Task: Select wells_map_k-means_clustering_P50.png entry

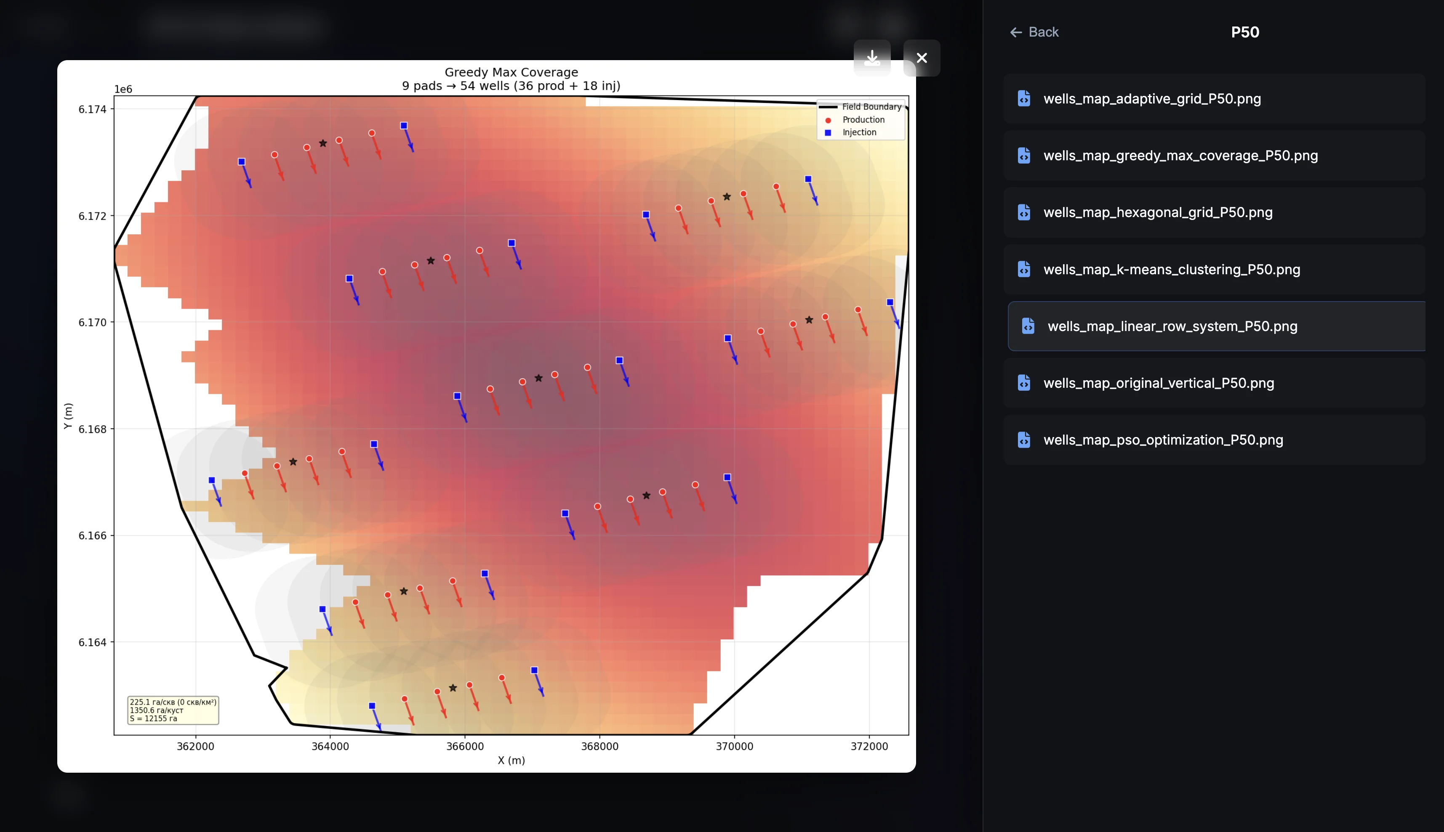Action: 1171,269
